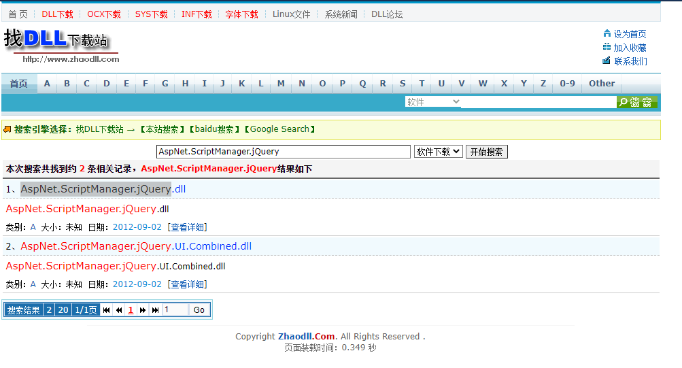Click the 找DLL下载站 site logo
This screenshot has height=368, width=682.
[62, 46]
